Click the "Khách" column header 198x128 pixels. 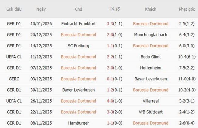(x=150, y=9)
